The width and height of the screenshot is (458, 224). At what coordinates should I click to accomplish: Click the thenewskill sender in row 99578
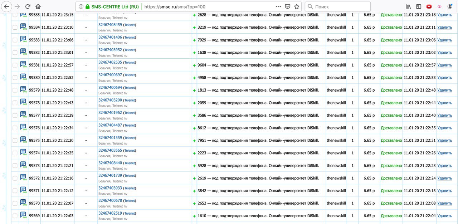(x=336, y=103)
